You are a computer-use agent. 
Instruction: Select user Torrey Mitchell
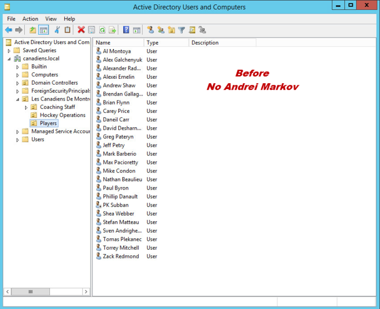tap(121, 248)
